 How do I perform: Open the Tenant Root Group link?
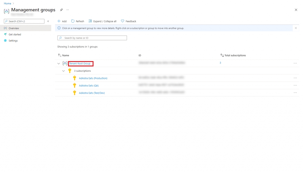[x=80, y=63]
